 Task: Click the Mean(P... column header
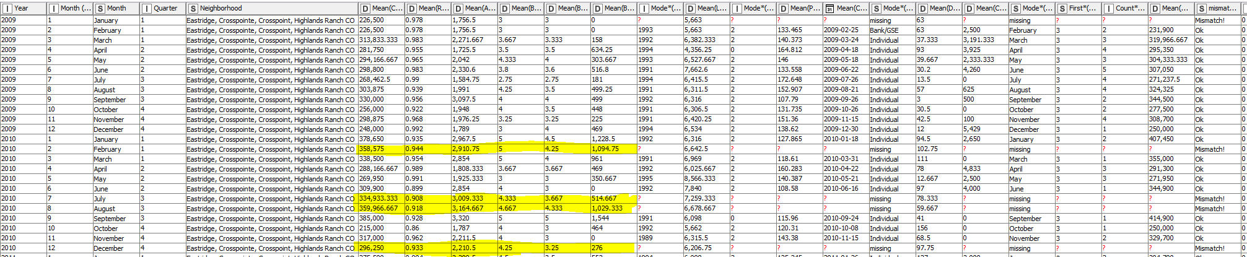(800, 8)
